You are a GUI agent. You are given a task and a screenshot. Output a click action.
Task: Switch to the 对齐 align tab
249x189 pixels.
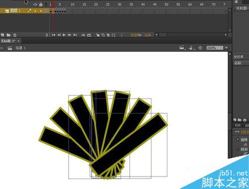(x=238, y=125)
